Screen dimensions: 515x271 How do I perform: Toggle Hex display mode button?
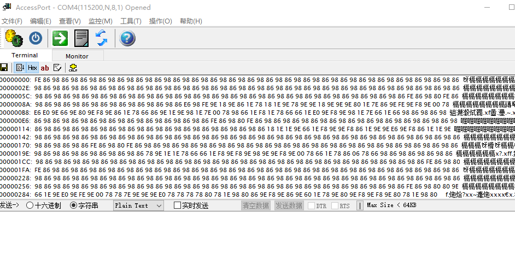[32, 68]
